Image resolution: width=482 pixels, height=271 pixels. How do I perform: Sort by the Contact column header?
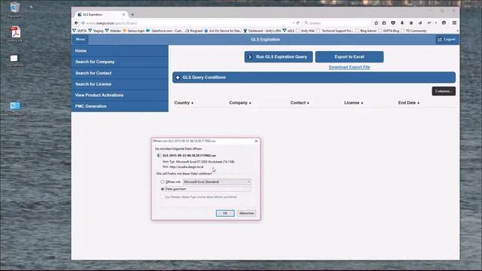click(300, 102)
